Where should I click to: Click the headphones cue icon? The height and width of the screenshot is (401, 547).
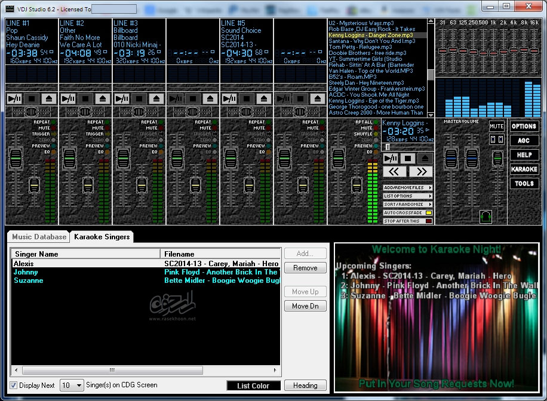click(485, 217)
